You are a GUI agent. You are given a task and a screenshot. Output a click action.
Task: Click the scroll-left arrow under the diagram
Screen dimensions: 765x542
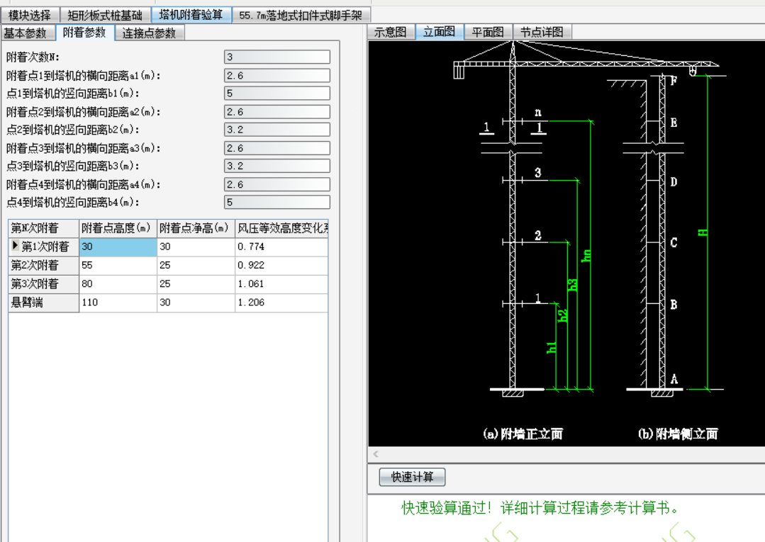[x=376, y=454]
